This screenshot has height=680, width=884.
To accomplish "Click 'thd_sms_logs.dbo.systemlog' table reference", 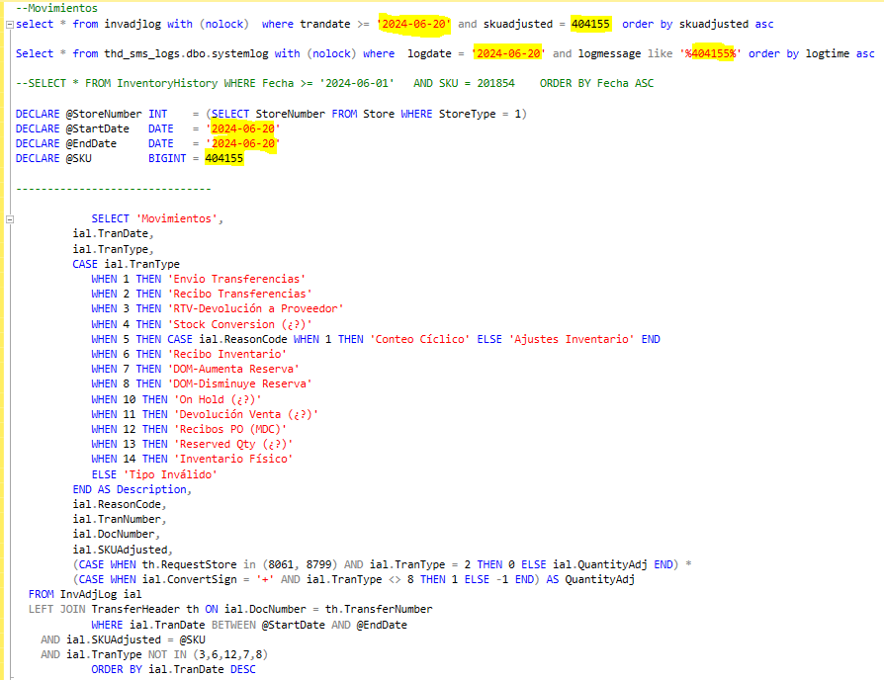I will pos(186,53).
